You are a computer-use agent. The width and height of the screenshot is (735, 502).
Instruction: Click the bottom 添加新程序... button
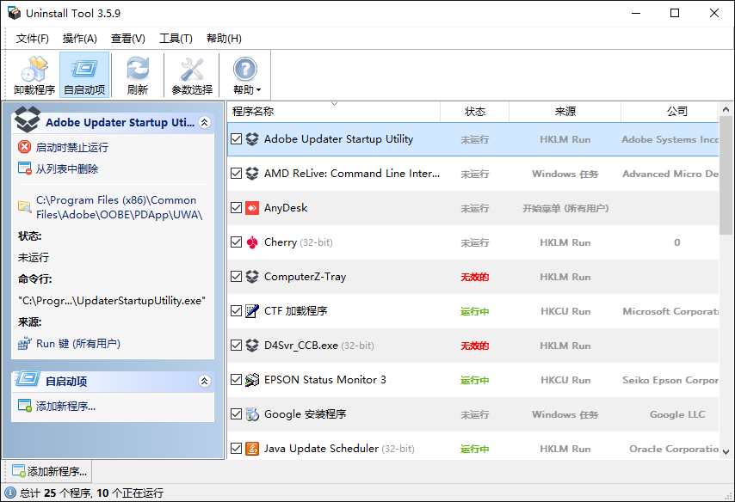[x=48, y=471]
